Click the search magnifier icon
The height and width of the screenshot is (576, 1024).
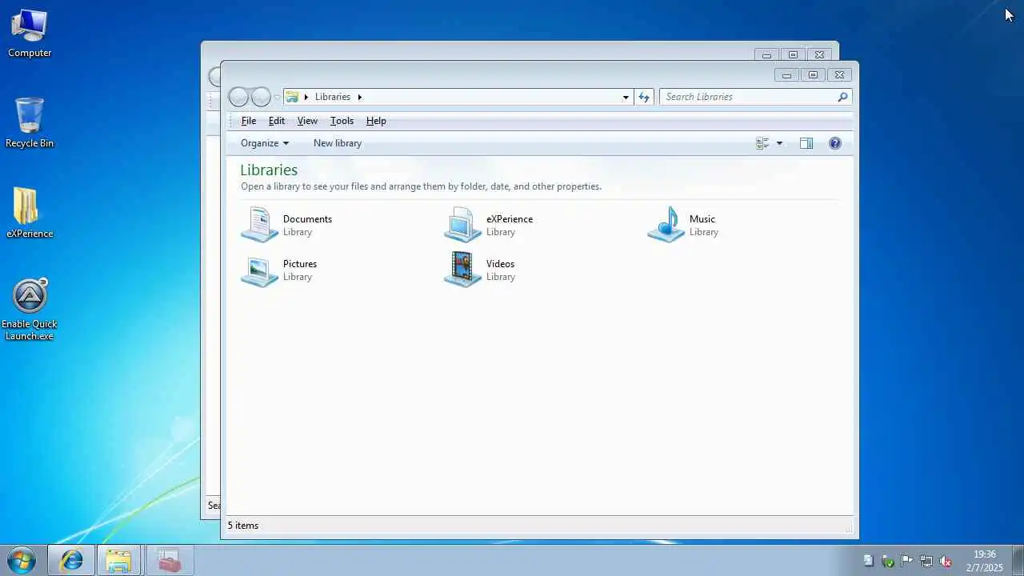click(842, 97)
